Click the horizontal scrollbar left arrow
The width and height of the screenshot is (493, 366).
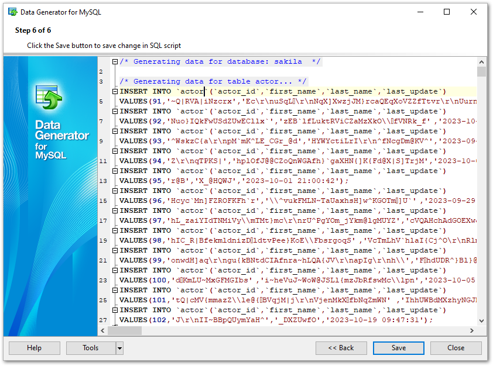[102, 330]
